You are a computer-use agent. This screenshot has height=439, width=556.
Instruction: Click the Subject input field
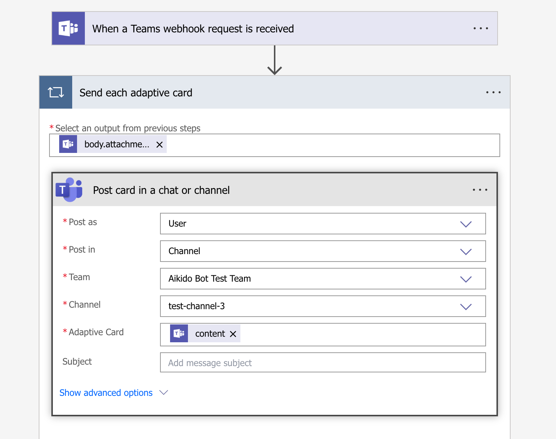(x=322, y=363)
